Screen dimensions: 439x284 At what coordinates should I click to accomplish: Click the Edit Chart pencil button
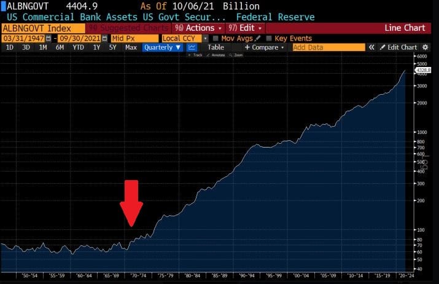pyautogui.click(x=398, y=47)
